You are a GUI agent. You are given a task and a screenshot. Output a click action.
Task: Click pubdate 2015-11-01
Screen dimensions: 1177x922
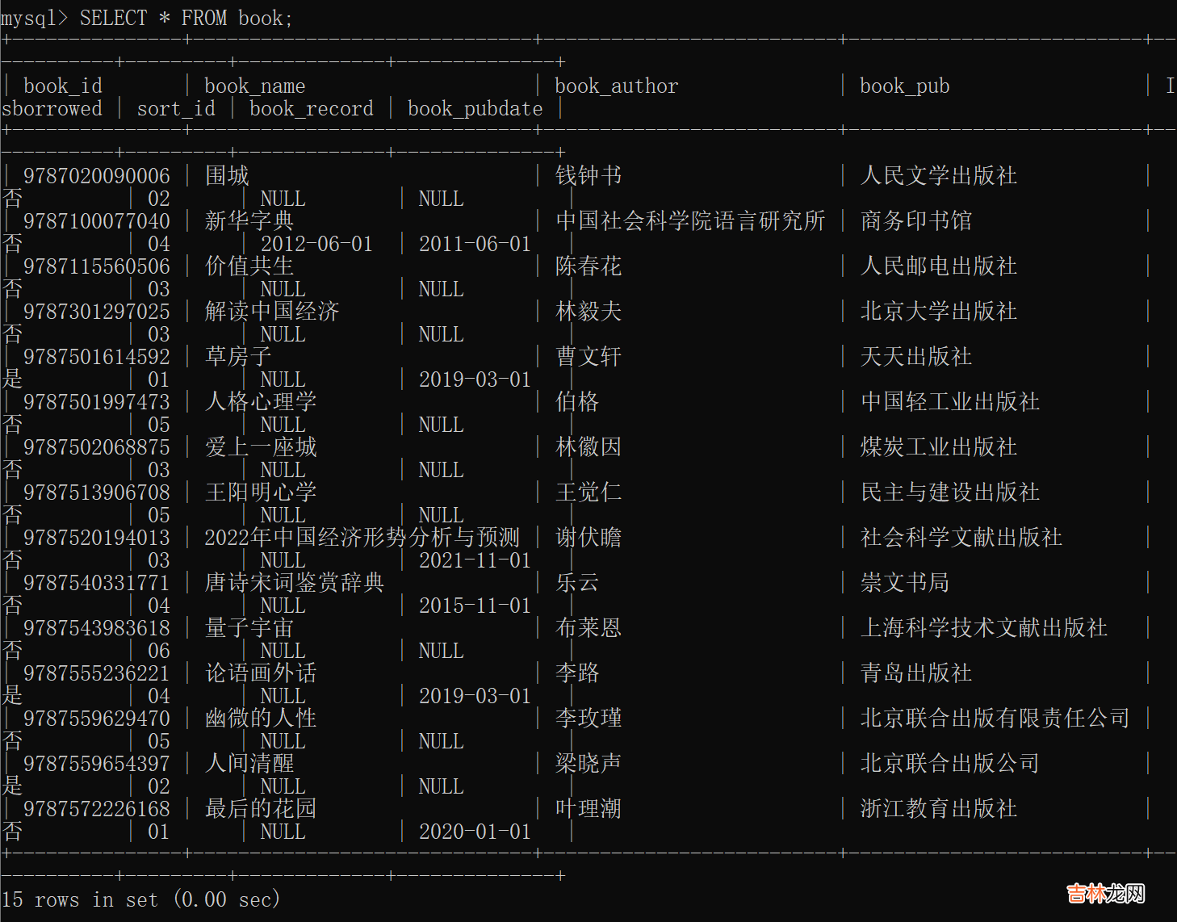click(475, 606)
